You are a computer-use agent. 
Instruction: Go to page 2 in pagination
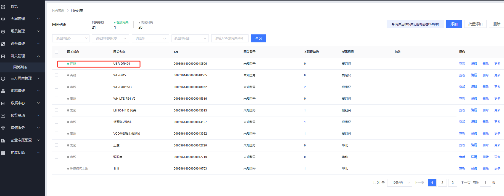pos(442,183)
